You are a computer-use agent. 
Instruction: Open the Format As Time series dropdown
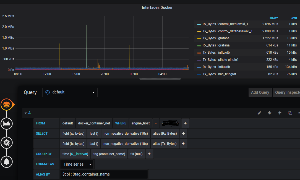tap(77, 164)
